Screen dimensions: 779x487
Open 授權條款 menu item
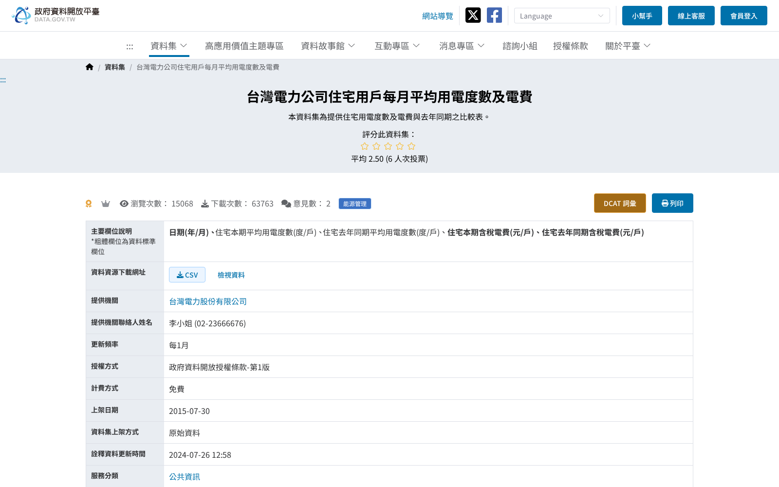[571, 46]
